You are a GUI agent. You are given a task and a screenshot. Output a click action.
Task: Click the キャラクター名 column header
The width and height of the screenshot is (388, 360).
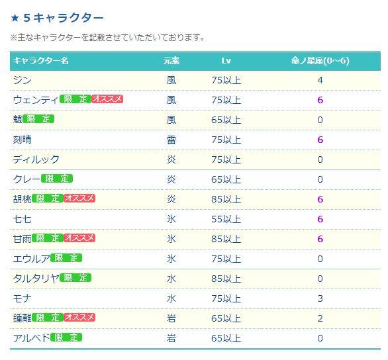[x=41, y=61]
